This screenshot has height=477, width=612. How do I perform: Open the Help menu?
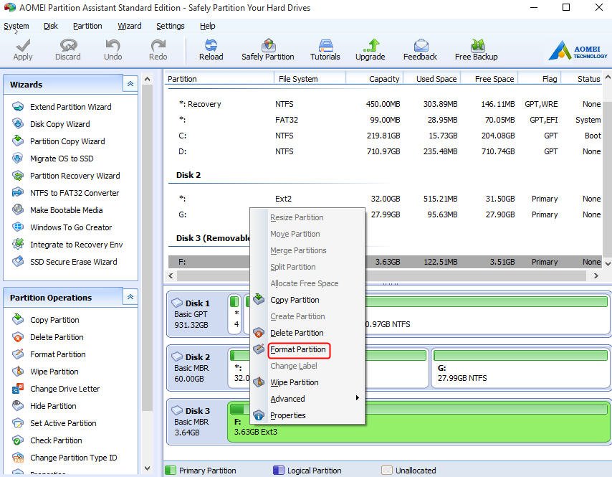click(x=208, y=26)
